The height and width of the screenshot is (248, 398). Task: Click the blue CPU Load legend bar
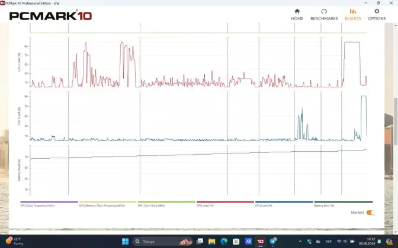[x=284, y=202]
